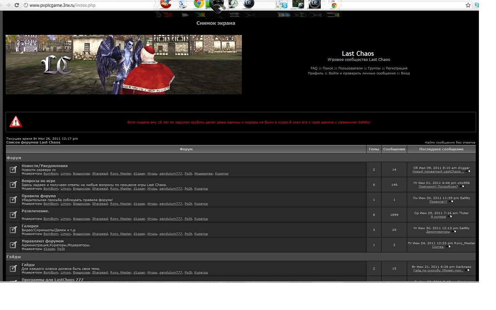
Task: Open the Новости/Уведомления forum
Action: (45, 166)
